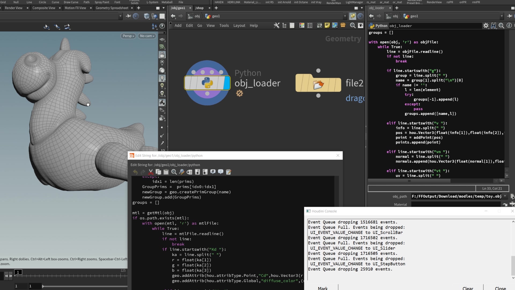
Task: Click the find-and-replace pencil magnifier icon
Action: [x=182, y=172]
